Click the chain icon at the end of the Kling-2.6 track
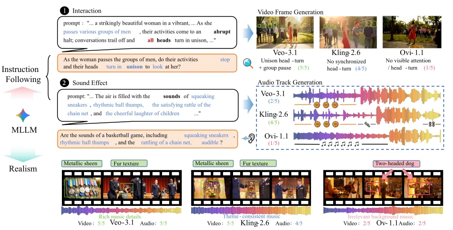The width and height of the screenshot is (453, 230). click(432, 124)
